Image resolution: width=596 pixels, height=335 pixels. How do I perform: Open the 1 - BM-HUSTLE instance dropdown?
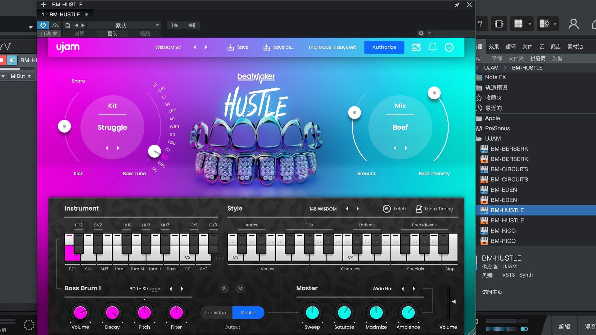click(65, 15)
